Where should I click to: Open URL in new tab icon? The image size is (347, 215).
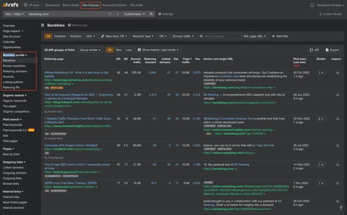[110, 14]
